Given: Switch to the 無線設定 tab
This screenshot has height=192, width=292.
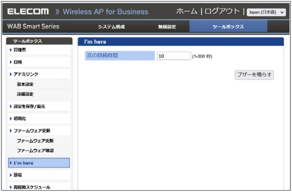Looking at the screenshot, I should coord(167,27).
